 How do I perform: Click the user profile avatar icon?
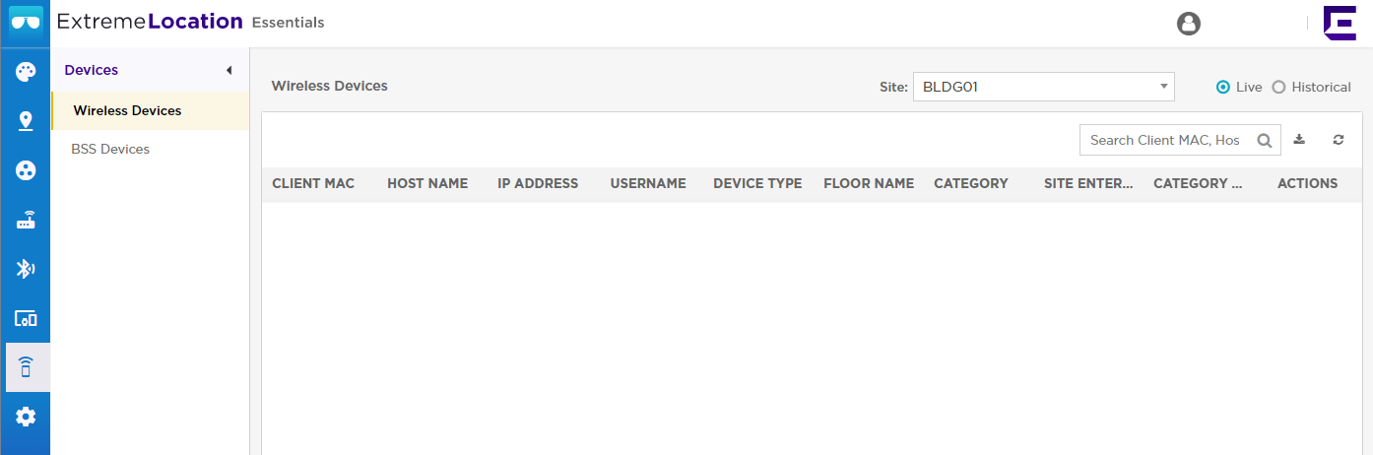1189,23
